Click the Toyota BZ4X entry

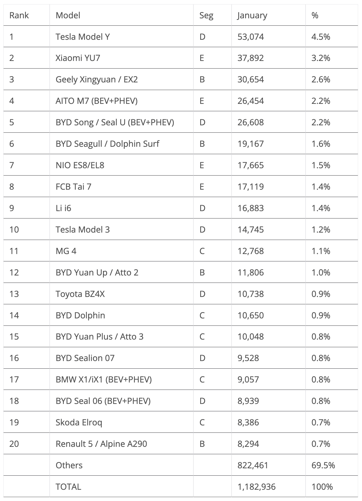(x=80, y=294)
